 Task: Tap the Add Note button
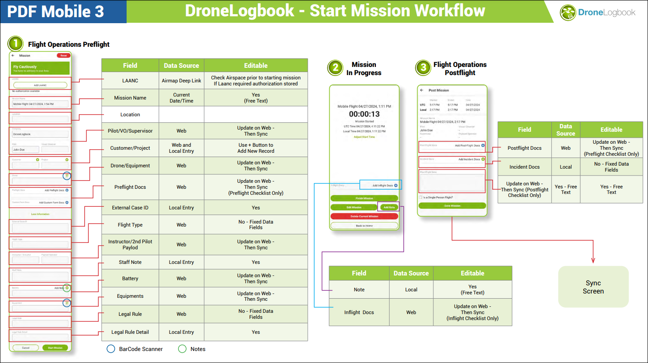pos(389,207)
